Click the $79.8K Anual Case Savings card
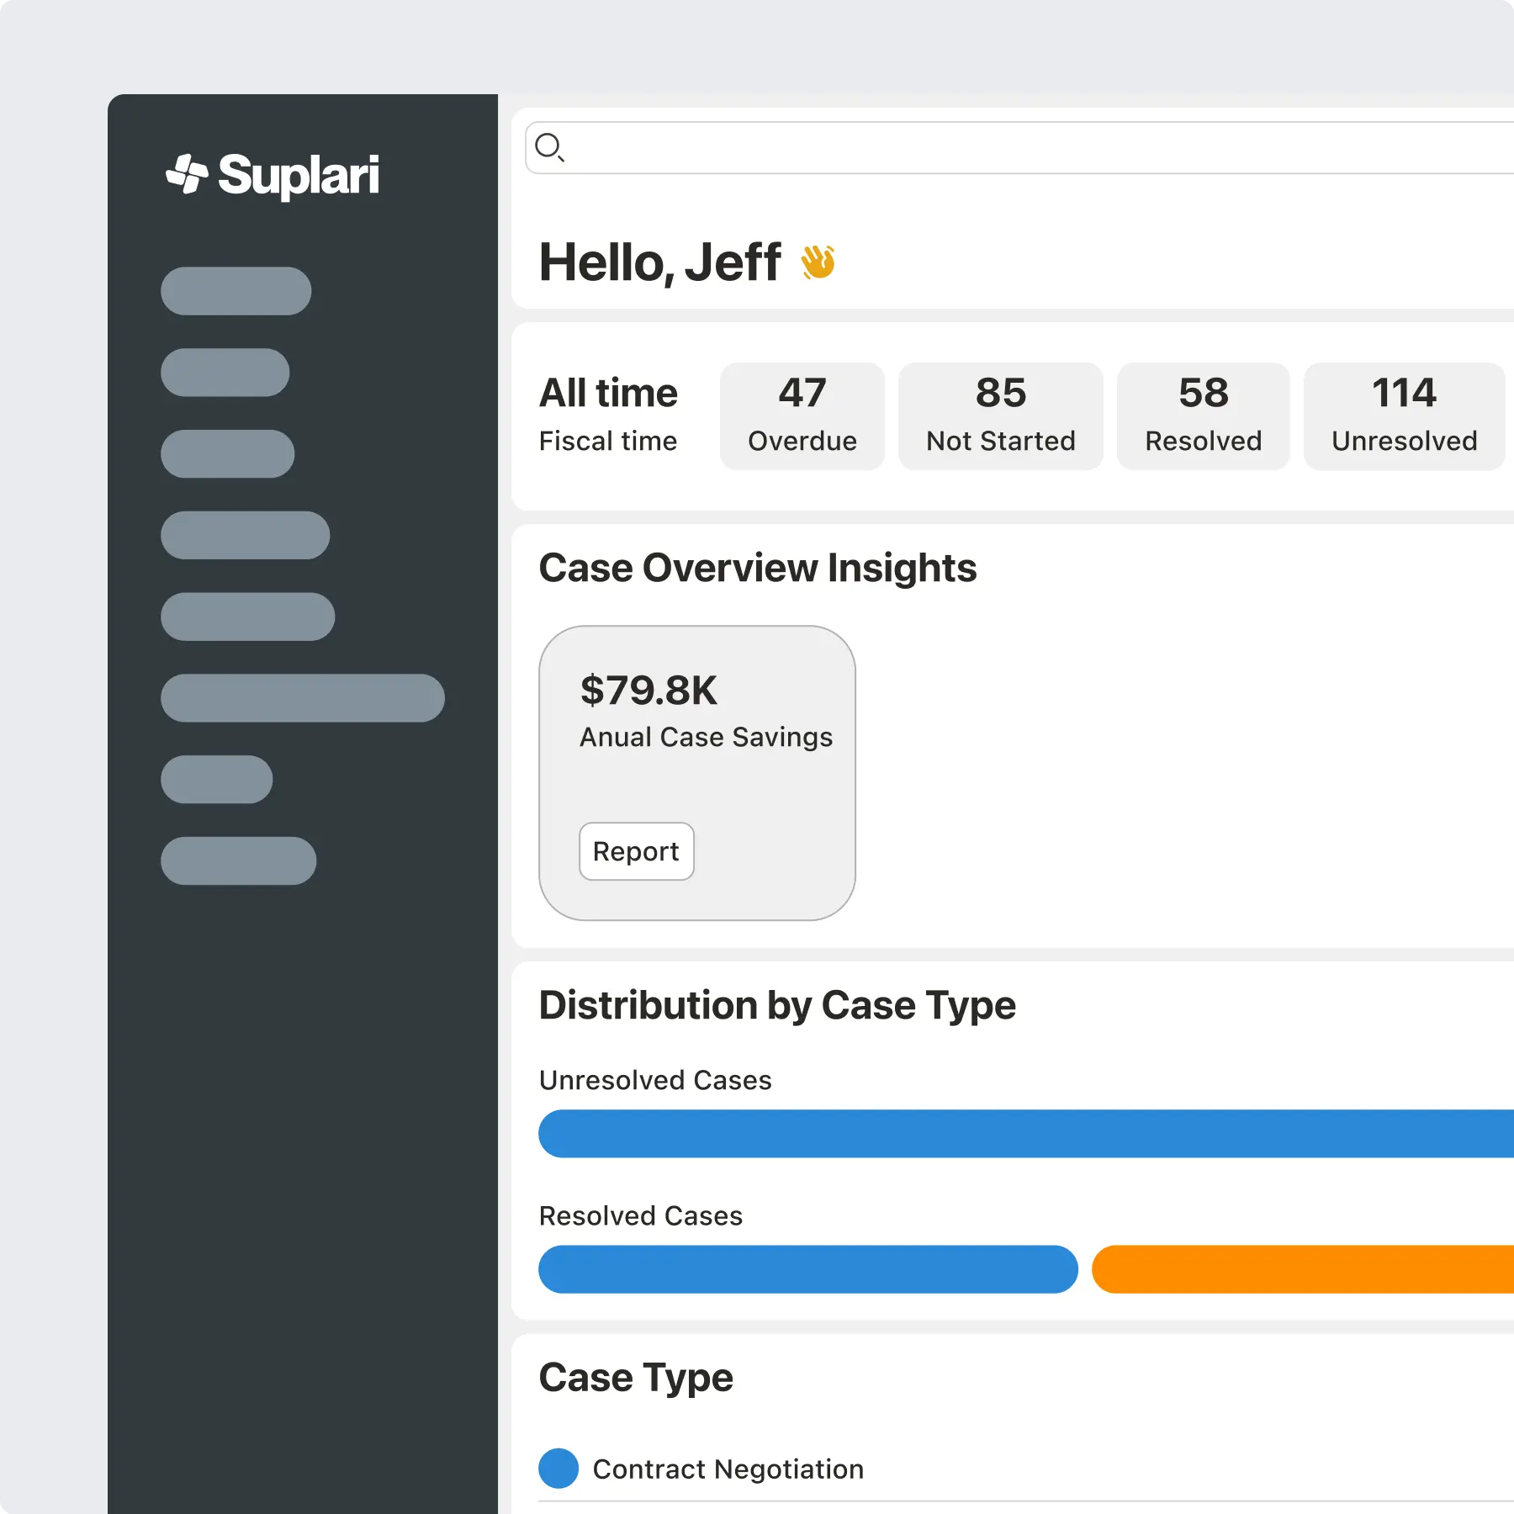Screen dimensions: 1514x1514 coord(696,774)
